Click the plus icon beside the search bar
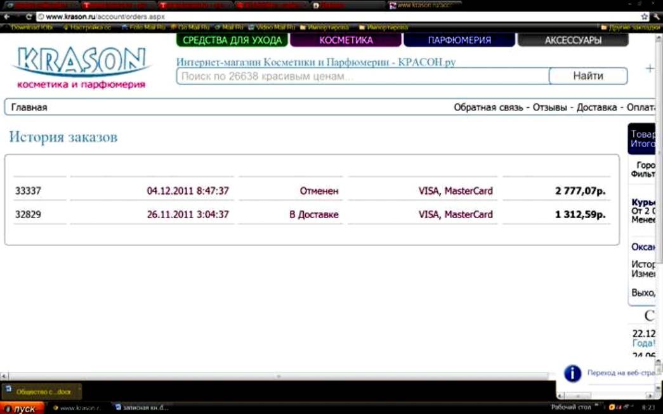 650,68
